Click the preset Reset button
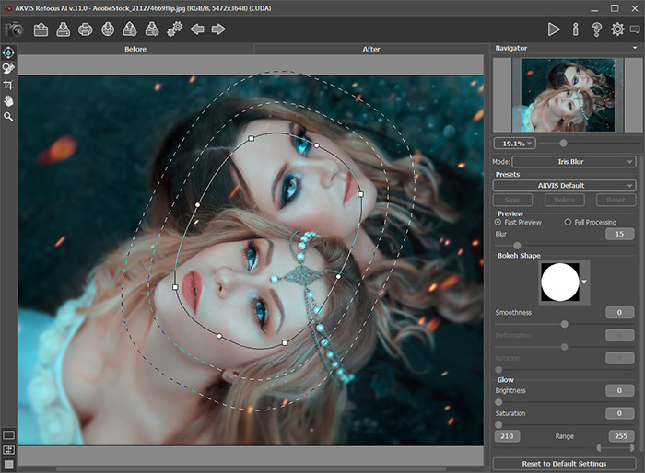This screenshot has height=473, width=645. (x=616, y=200)
